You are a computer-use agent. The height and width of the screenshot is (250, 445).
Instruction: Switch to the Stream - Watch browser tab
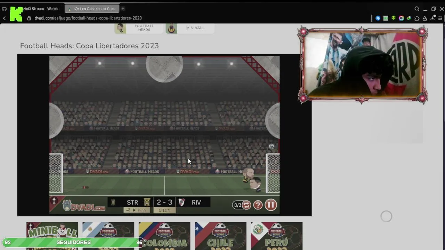(x=41, y=9)
